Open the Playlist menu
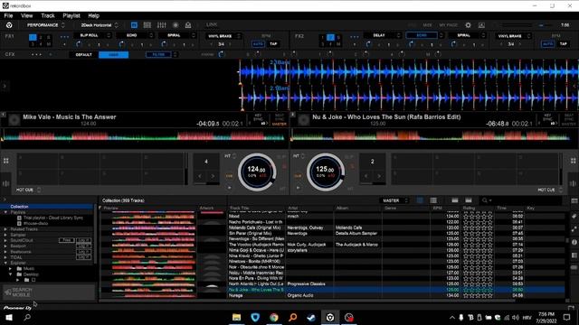 pyautogui.click(x=71, y=16)
